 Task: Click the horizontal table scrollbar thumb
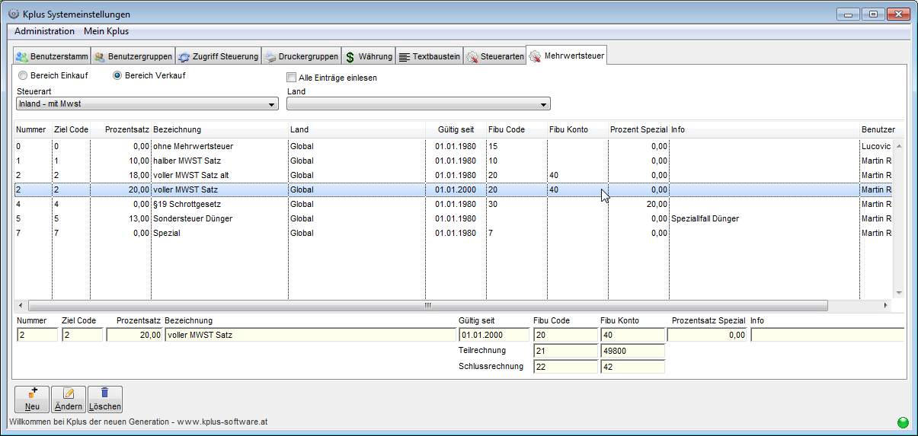[427, 305]
